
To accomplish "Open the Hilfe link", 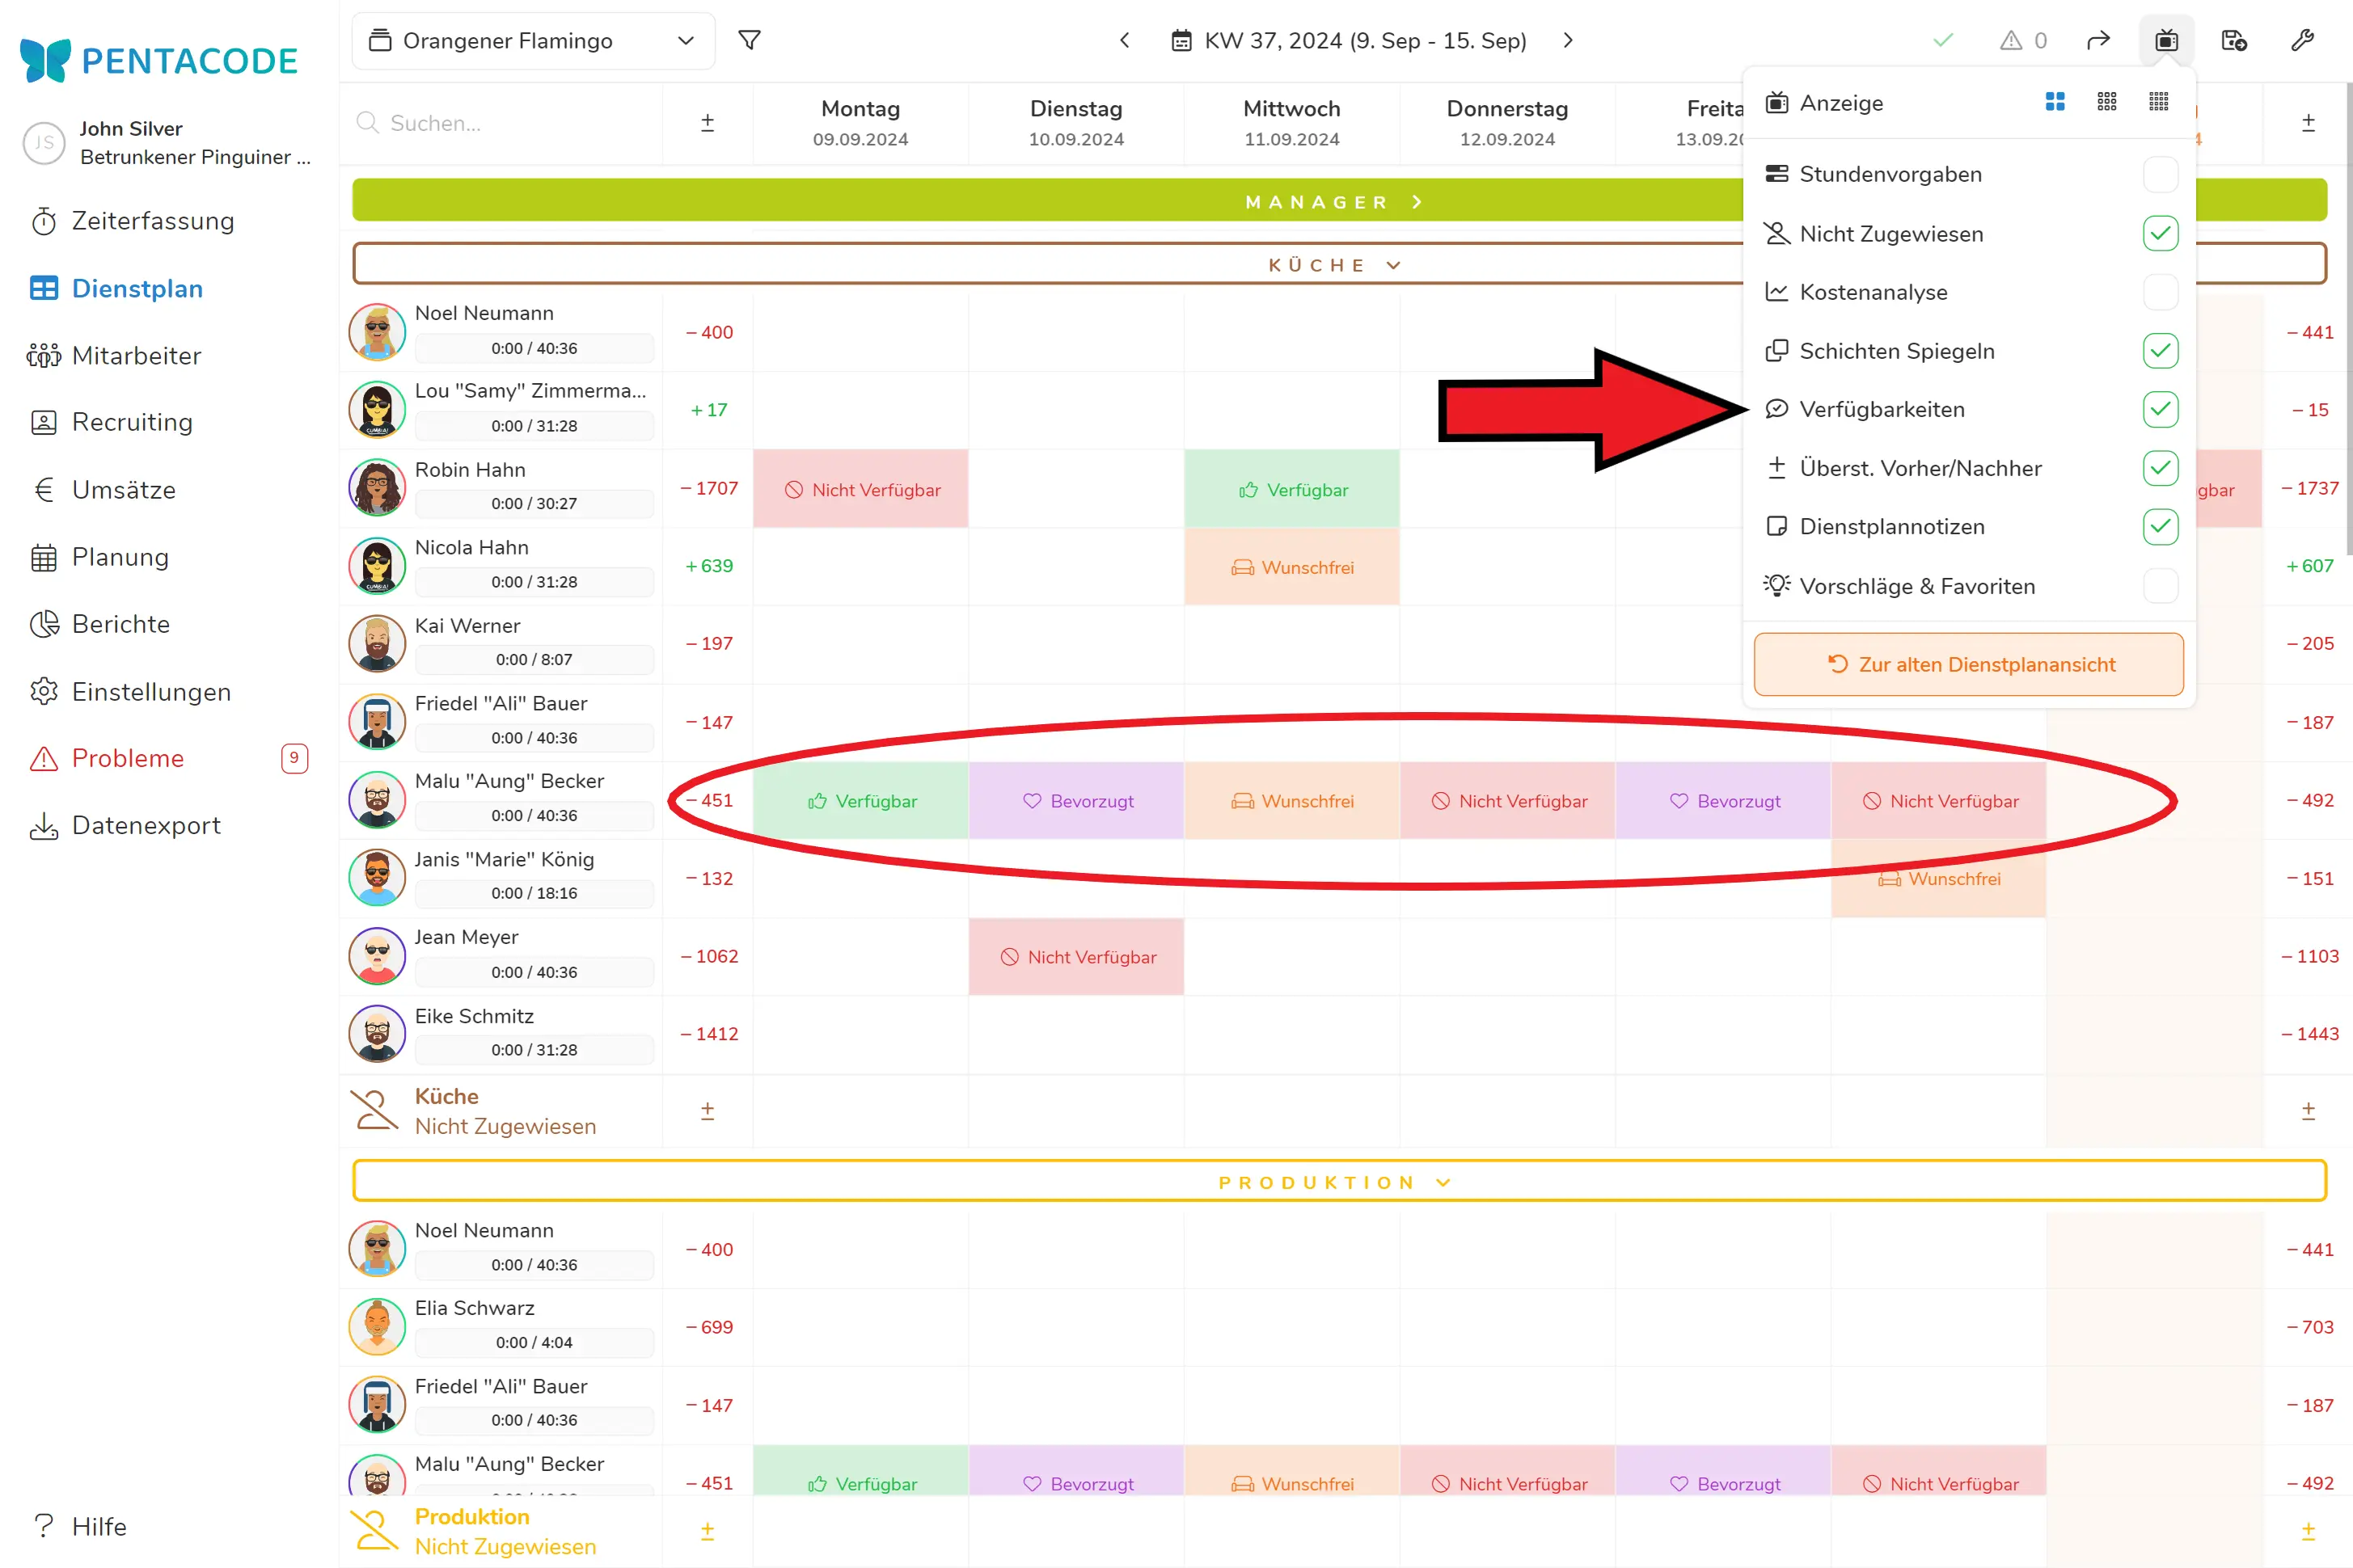I will (98, 1526).
